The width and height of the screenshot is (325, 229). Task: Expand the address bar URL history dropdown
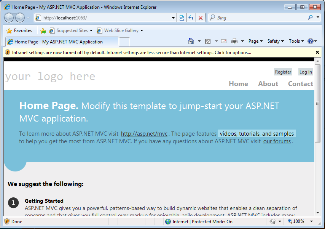point(173,18)
